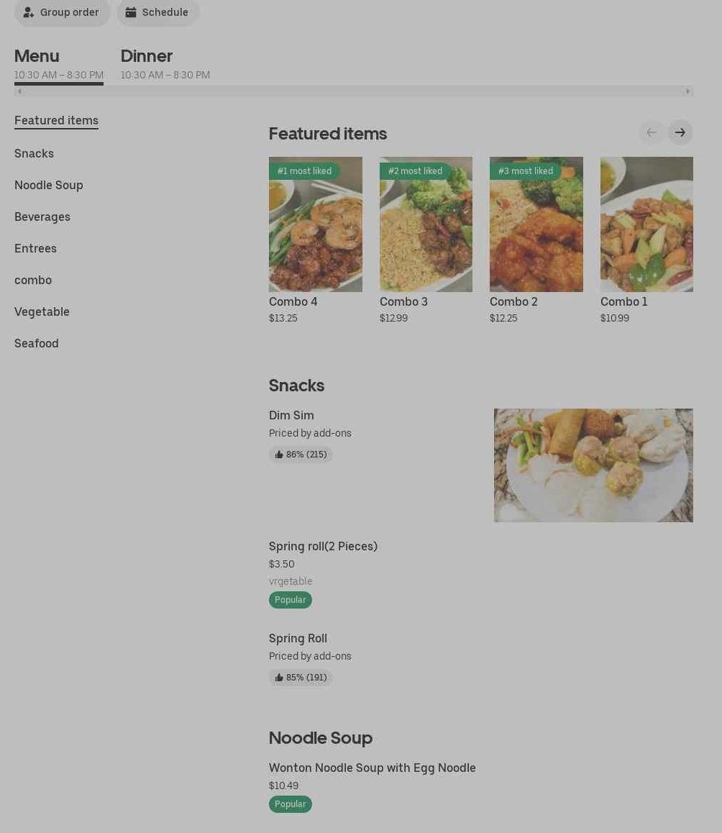Click the right arrow in Featured items carousel

(x=680, y=132)
